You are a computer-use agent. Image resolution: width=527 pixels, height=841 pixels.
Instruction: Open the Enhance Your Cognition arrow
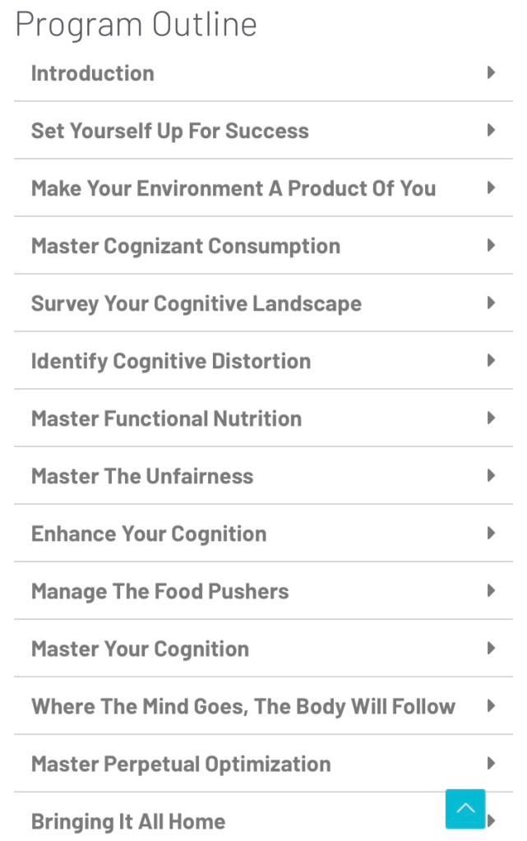tap(491, 533)
